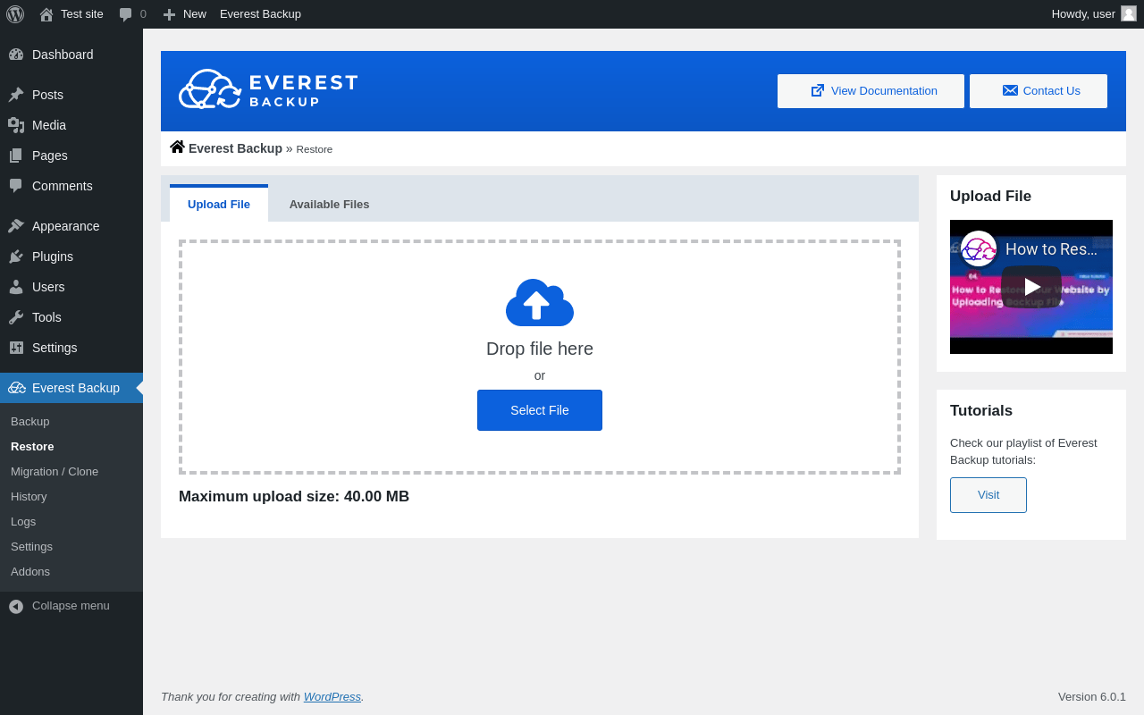Click Everest Backup in admin bar

260,14
